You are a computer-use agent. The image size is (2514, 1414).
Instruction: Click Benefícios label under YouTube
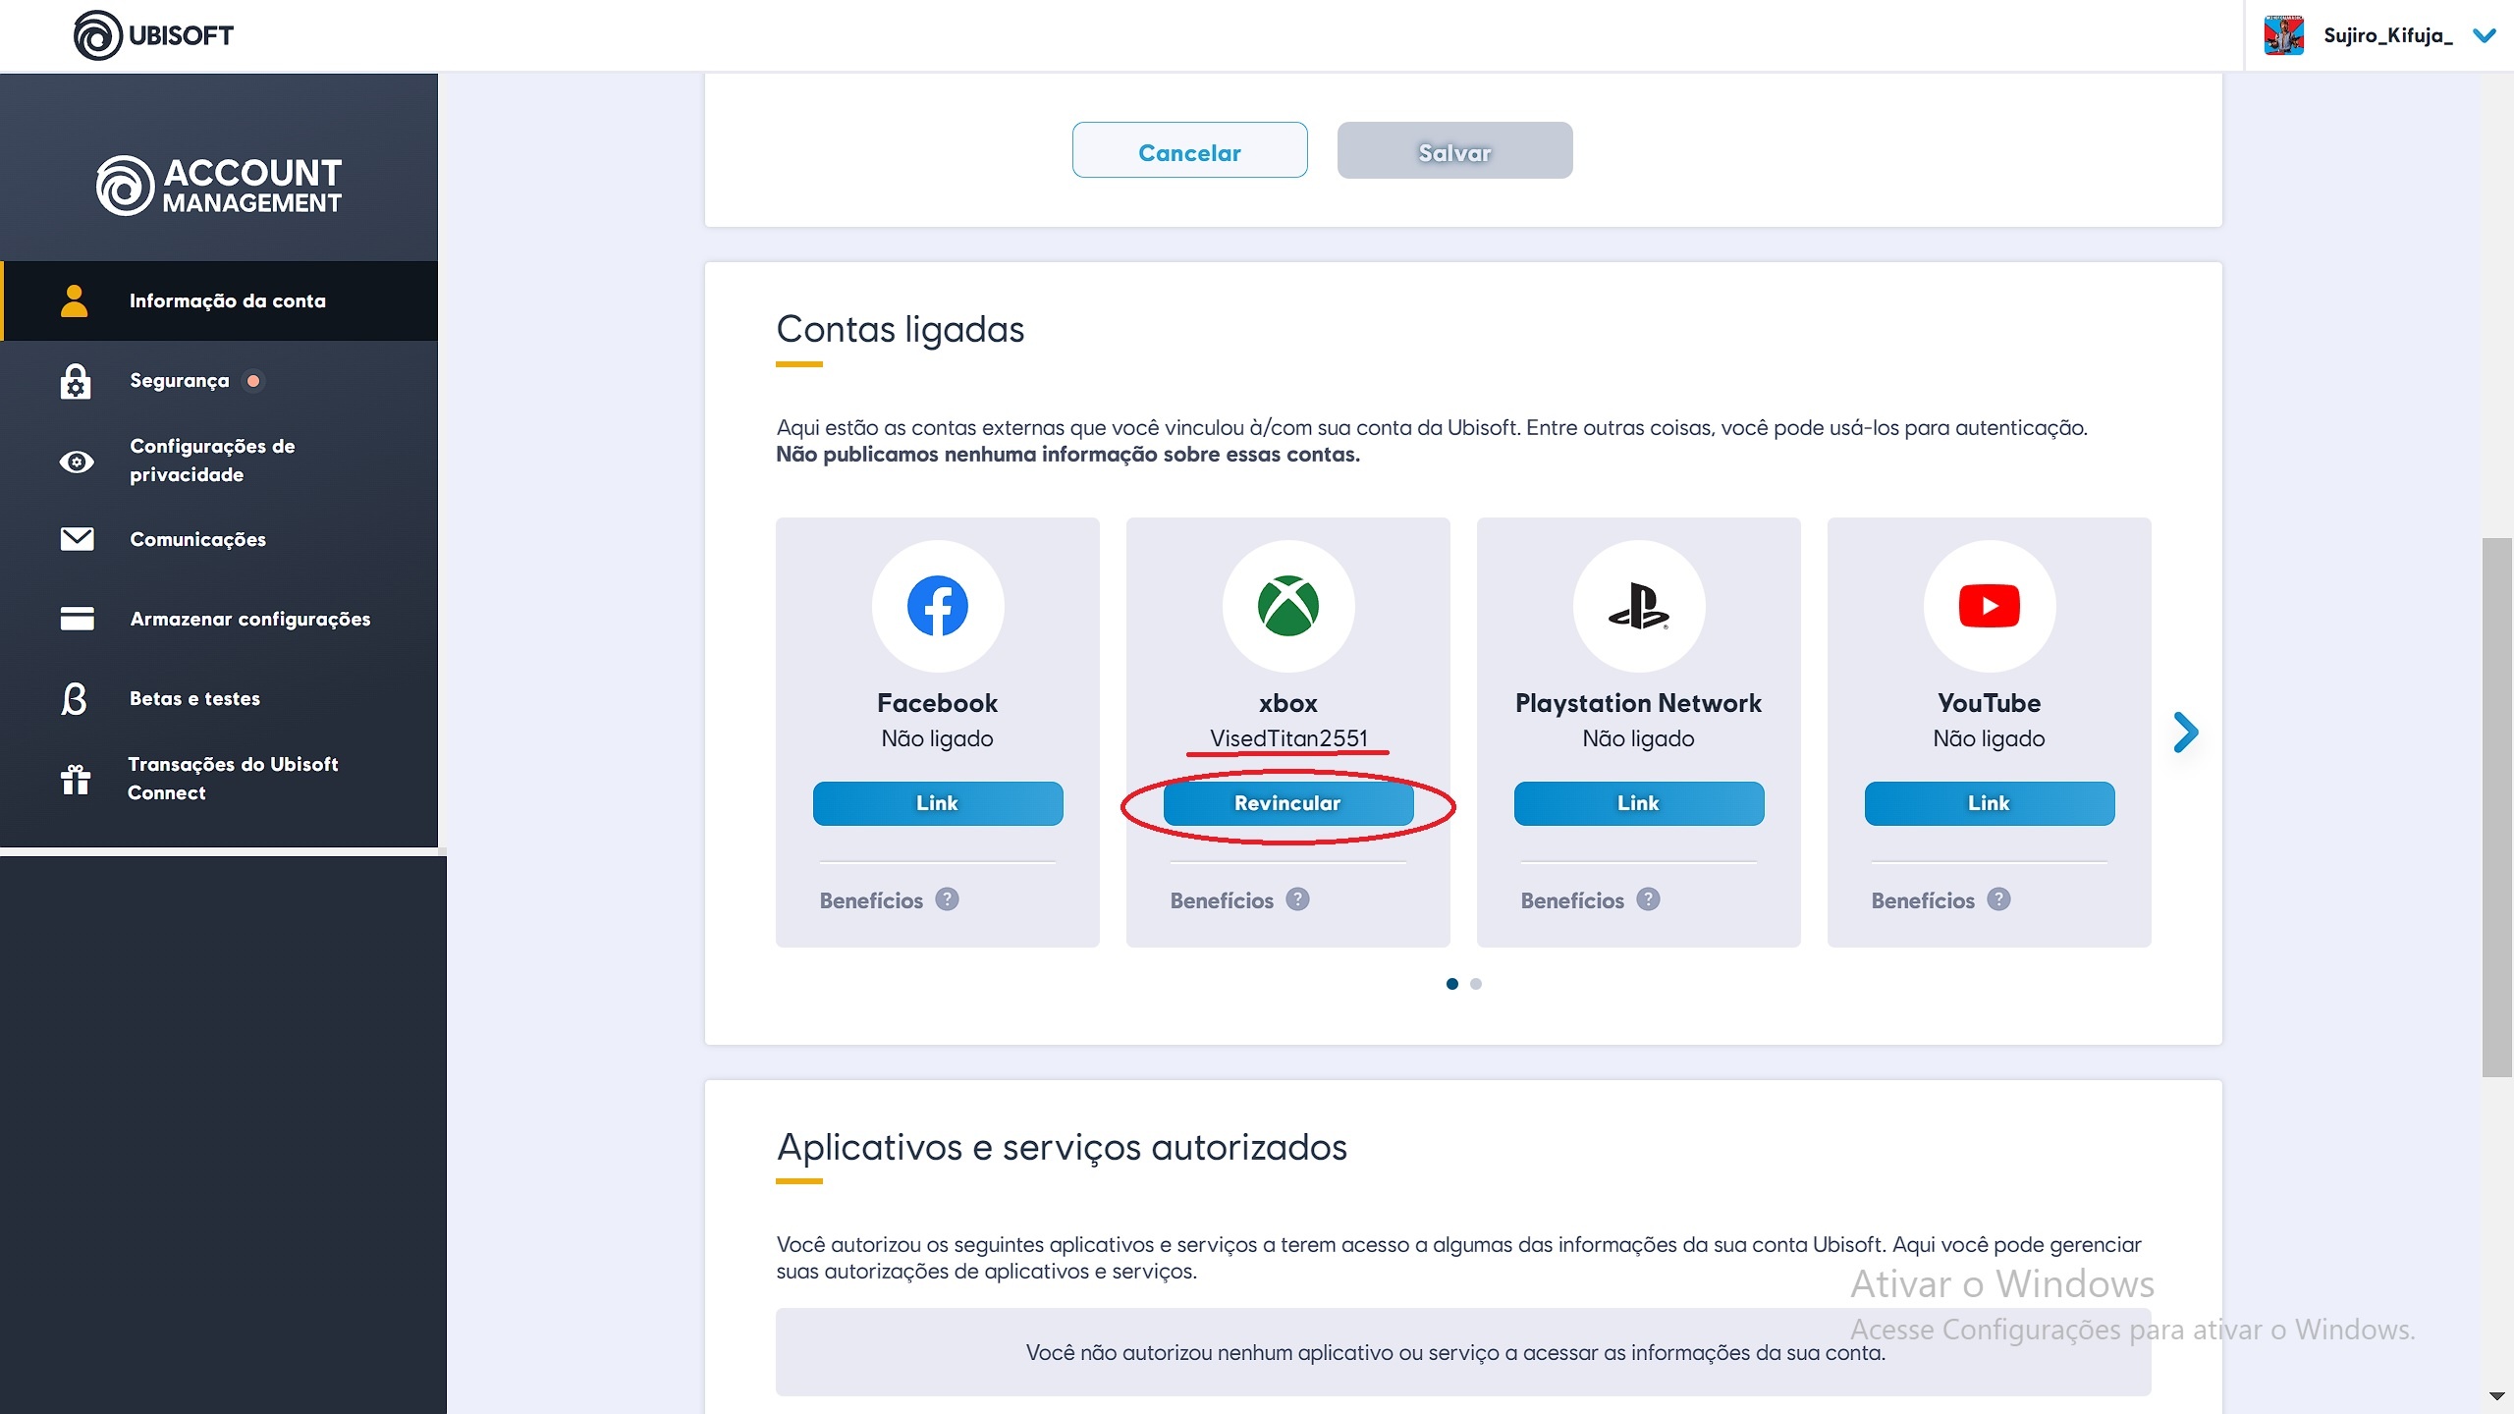[1923, 900]
